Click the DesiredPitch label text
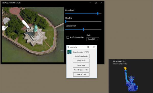Image resolution: width=153 pixels, height=93 pixels. 71,26
